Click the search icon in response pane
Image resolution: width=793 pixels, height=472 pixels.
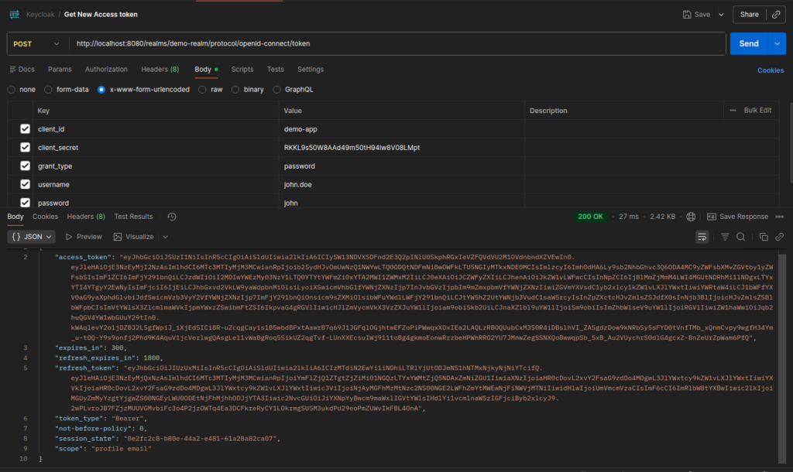[x=741, y=238]
